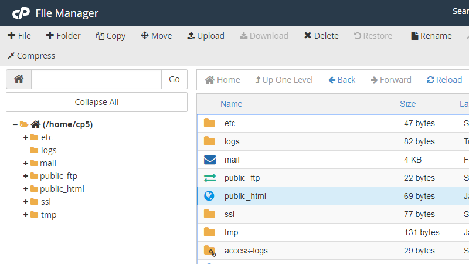Viewport: 469px width, 264px height.
Task: Delete the selected item
Action: point(321,36)
